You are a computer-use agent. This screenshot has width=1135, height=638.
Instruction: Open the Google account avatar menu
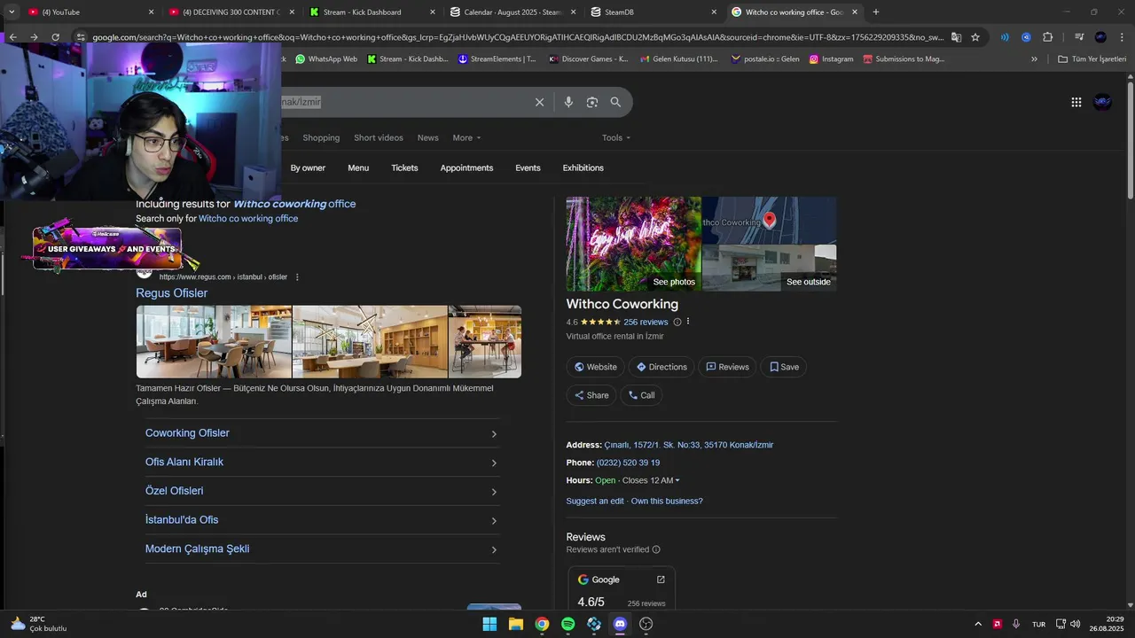pos(1102,102)
